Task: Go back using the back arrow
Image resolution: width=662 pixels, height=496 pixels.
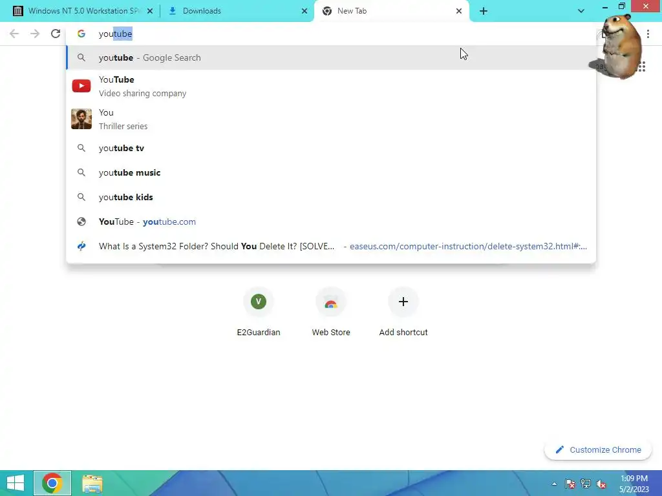Action: [x=14, y=34]
